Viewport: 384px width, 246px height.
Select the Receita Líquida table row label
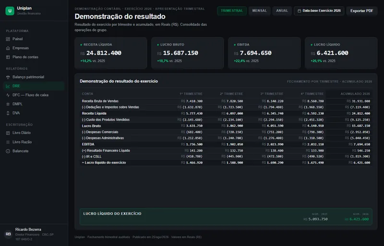[x=94, y=113]
